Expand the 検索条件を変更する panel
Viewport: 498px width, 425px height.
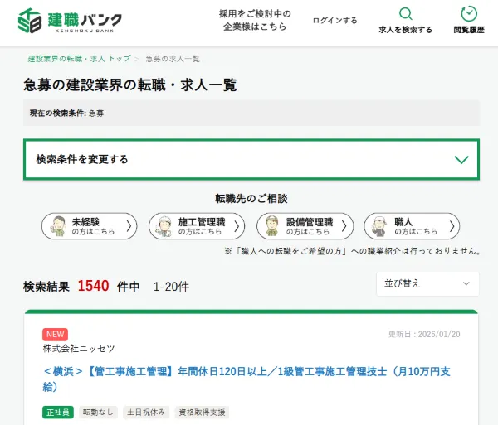[251, 159]
